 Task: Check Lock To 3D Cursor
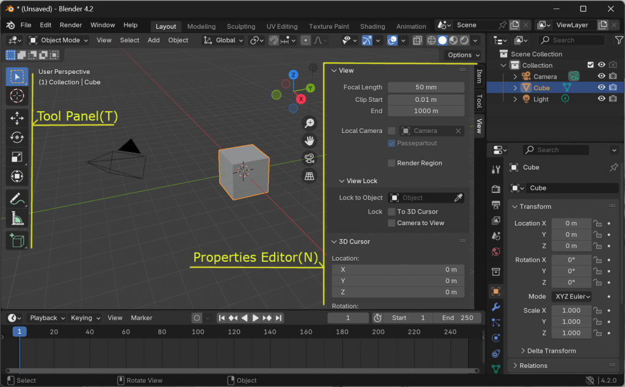click(391, 212)
